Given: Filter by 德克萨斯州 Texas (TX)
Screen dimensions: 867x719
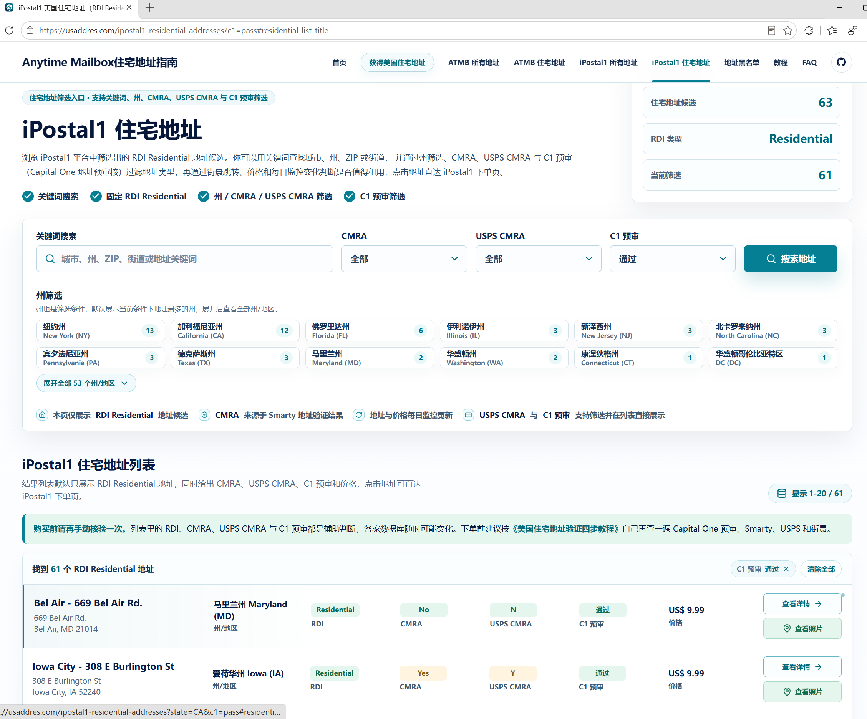Looking at the screenshot, I should (x=235, y=358).
